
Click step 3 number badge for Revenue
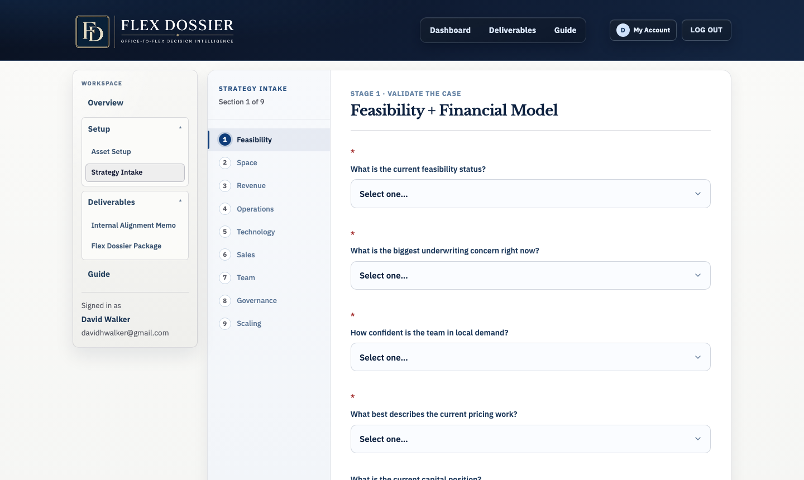(225, 186)
